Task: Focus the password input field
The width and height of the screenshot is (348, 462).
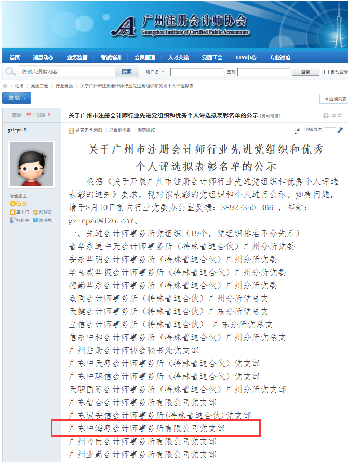Action: coord(264,72)
